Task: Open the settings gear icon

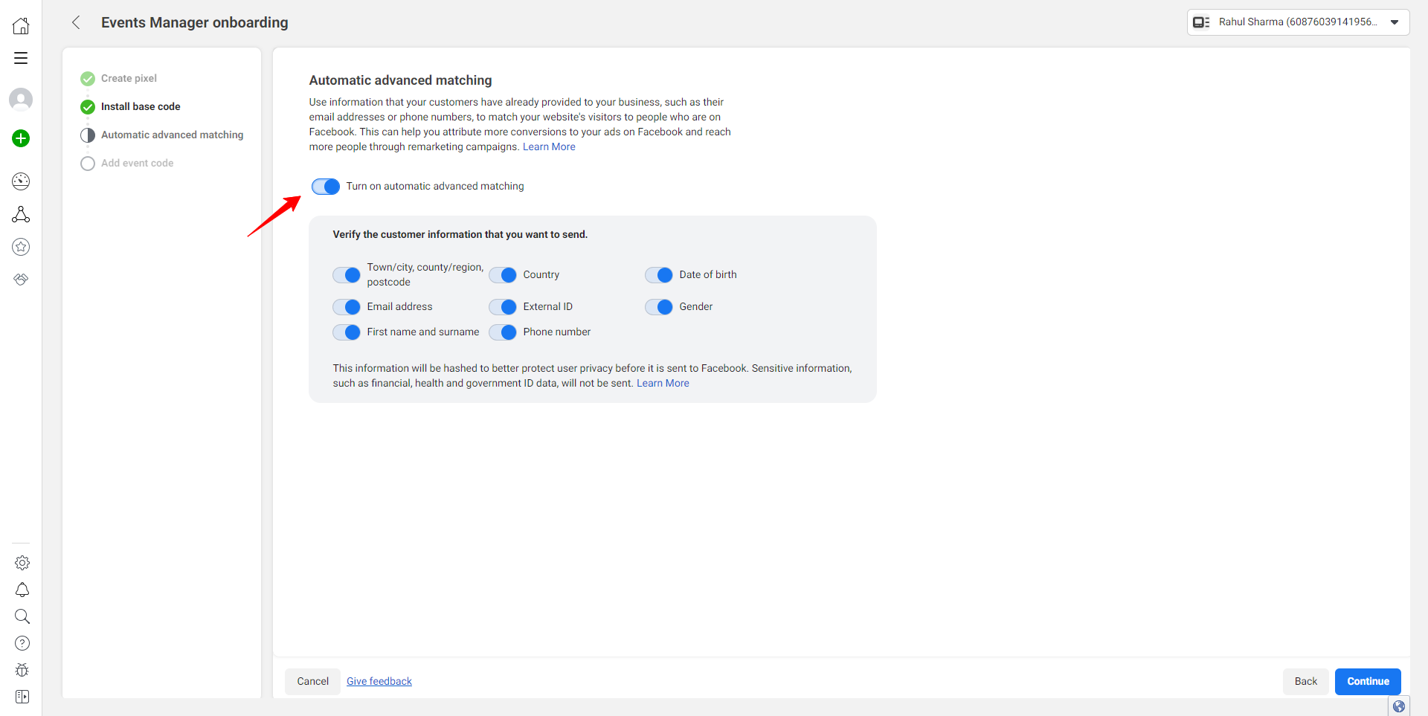Action: coord(22,563)
